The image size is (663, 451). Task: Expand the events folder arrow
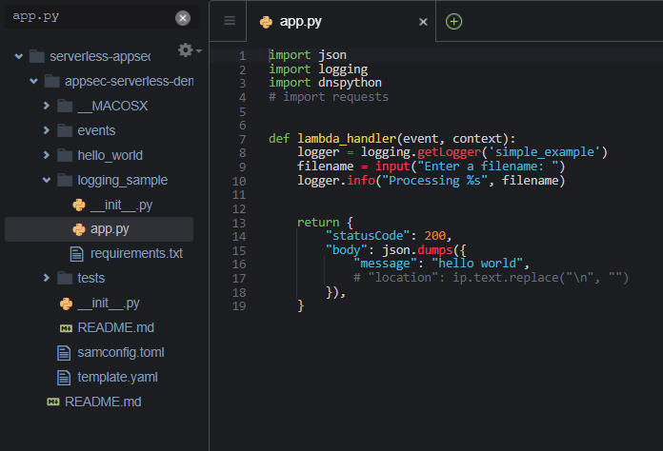46,130
